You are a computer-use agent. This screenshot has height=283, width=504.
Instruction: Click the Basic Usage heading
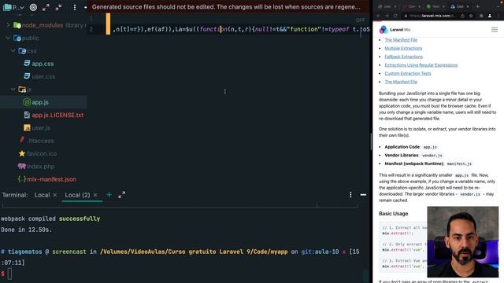[x=394, y=214]
